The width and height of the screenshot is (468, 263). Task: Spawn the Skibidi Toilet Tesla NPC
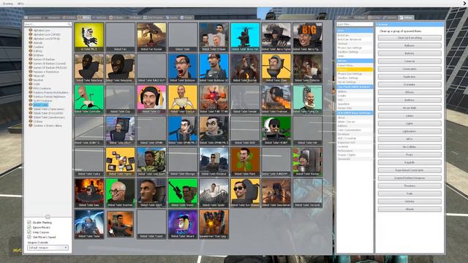pos(89,224)
